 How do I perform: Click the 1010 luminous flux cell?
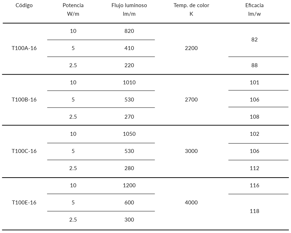pyautogui.click(x=129, y=83)
